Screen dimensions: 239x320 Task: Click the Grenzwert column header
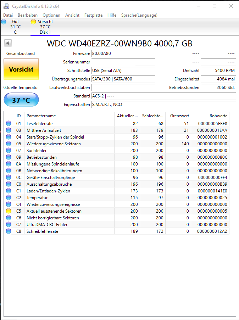[x=178, y=116]
